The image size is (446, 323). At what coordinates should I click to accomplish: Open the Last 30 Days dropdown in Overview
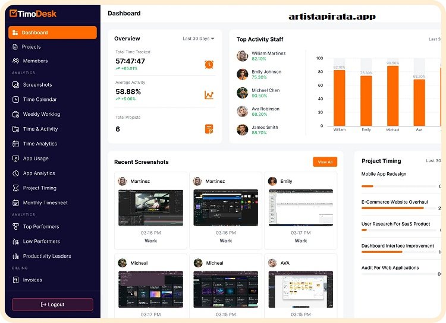(x=198, y=39)
